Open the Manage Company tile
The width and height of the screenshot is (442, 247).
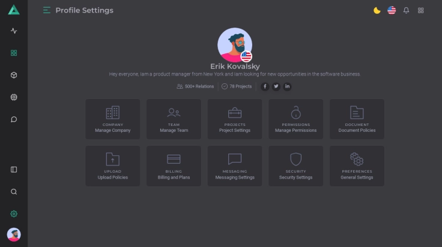pos(112,119)
